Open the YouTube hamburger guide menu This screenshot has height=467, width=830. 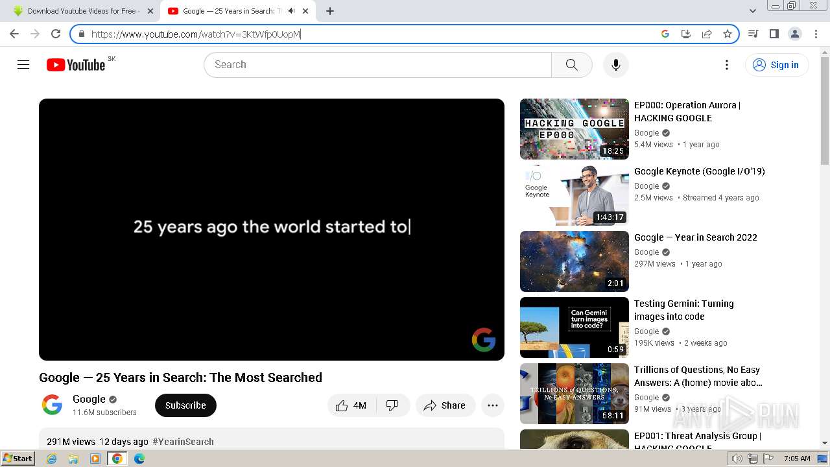(x=23, y=65)
